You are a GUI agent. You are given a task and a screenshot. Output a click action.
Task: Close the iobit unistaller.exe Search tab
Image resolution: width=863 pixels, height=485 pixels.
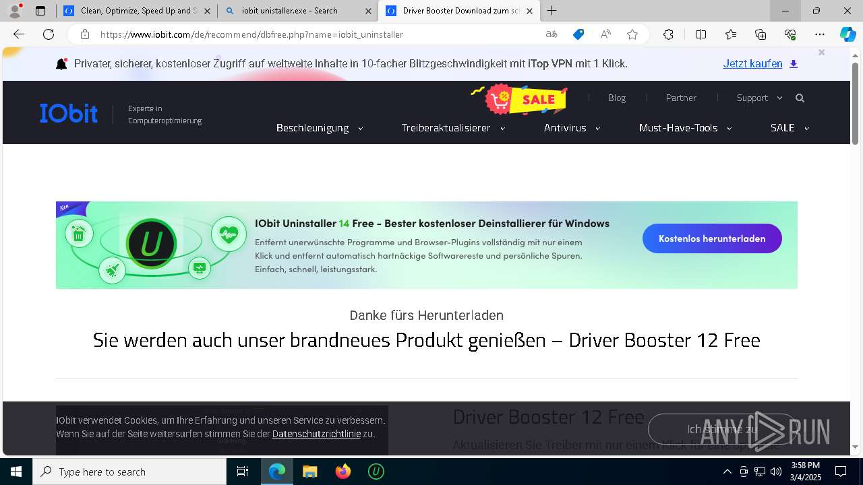coord(368,11)
